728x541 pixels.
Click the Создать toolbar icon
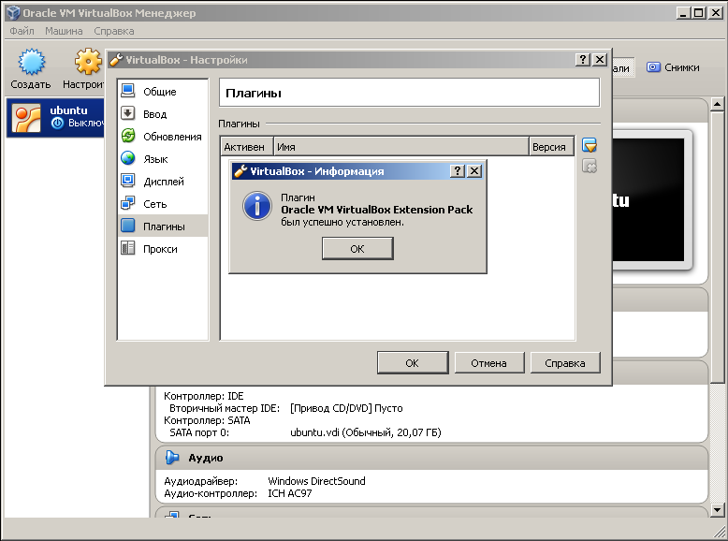click(x=31, y=61)
